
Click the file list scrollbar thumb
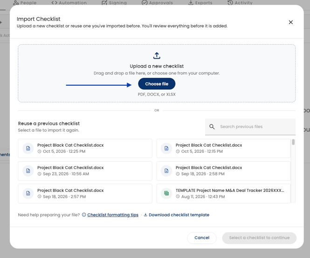coord(293,142)
